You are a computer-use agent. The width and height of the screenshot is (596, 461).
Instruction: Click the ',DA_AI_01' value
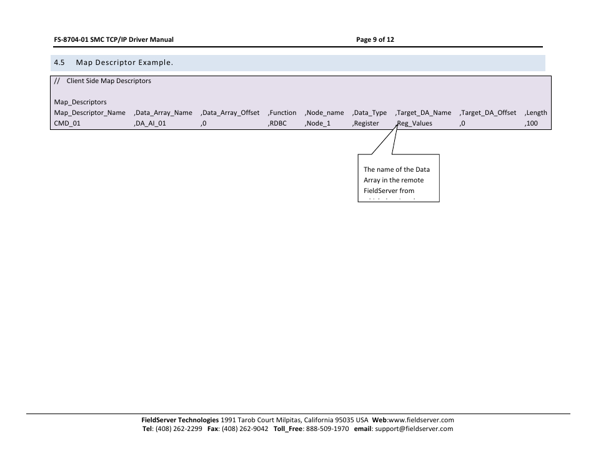pyautogui.click(x=150, y=123)
